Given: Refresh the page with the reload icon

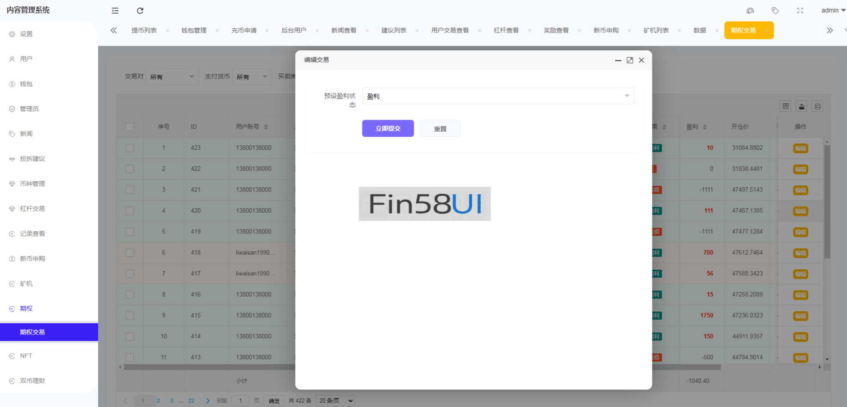Looking at the screenshot, I should coord(140,10).
